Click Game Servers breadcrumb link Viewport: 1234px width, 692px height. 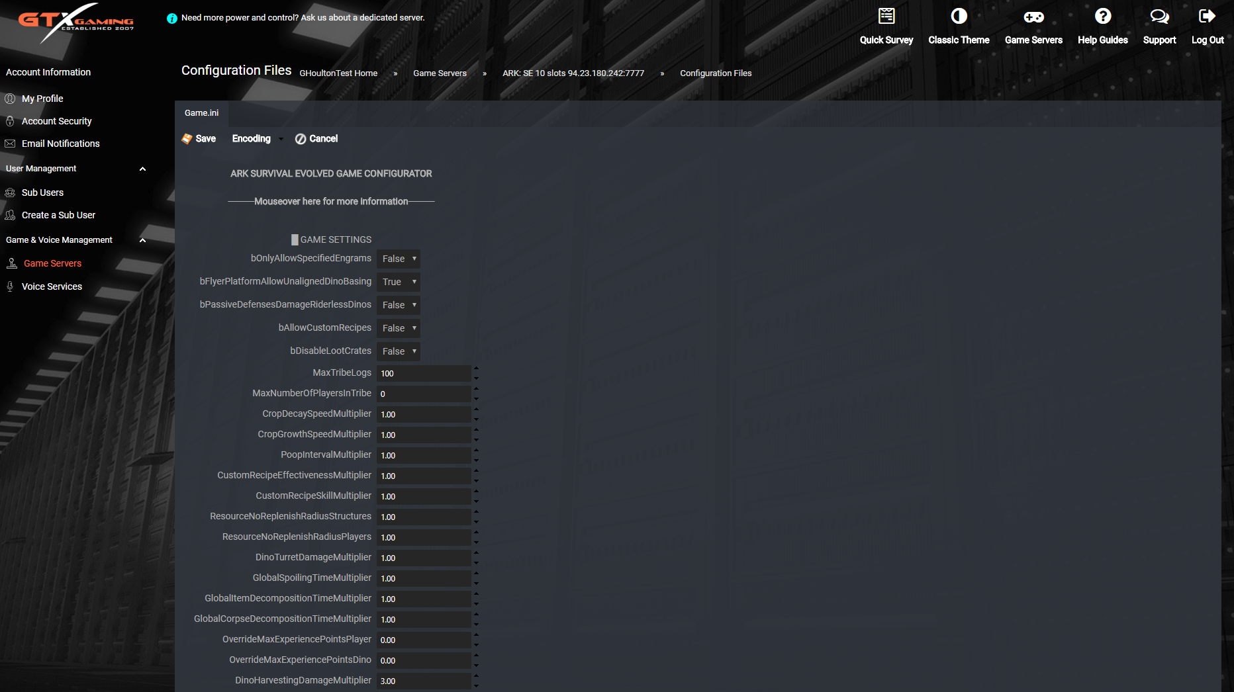pyautogui.click(x=440, y=73)
